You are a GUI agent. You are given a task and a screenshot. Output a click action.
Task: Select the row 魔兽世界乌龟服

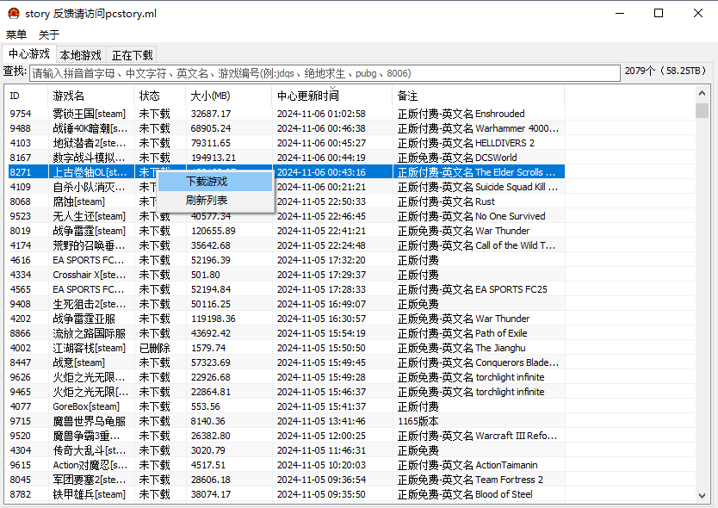tap(286, 421)
